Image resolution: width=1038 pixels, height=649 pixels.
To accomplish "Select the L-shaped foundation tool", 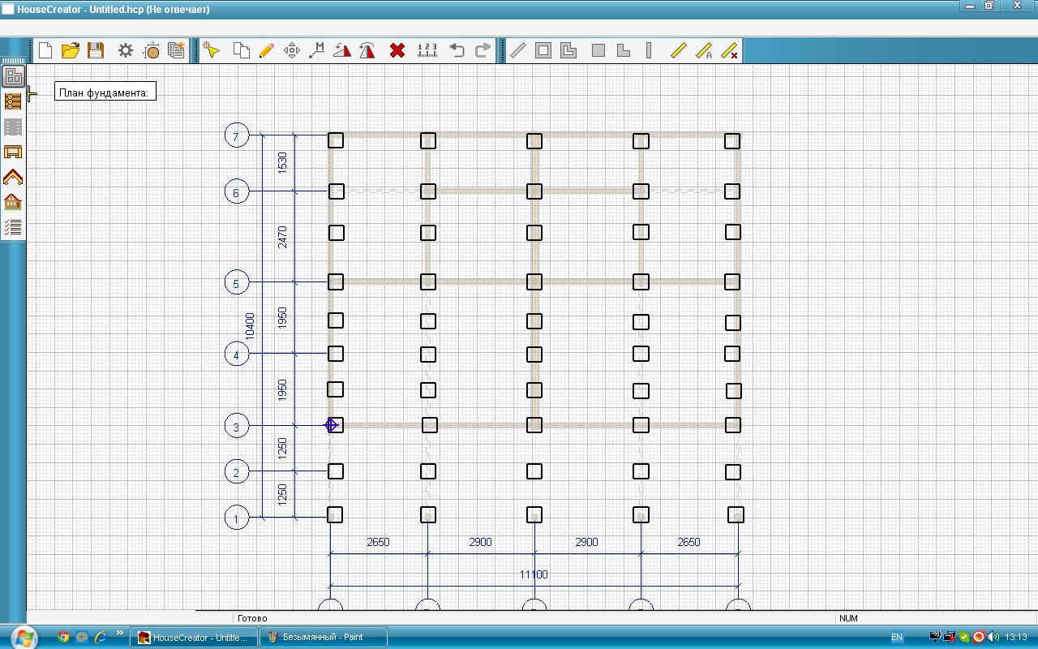I will (x=624, y=50).
